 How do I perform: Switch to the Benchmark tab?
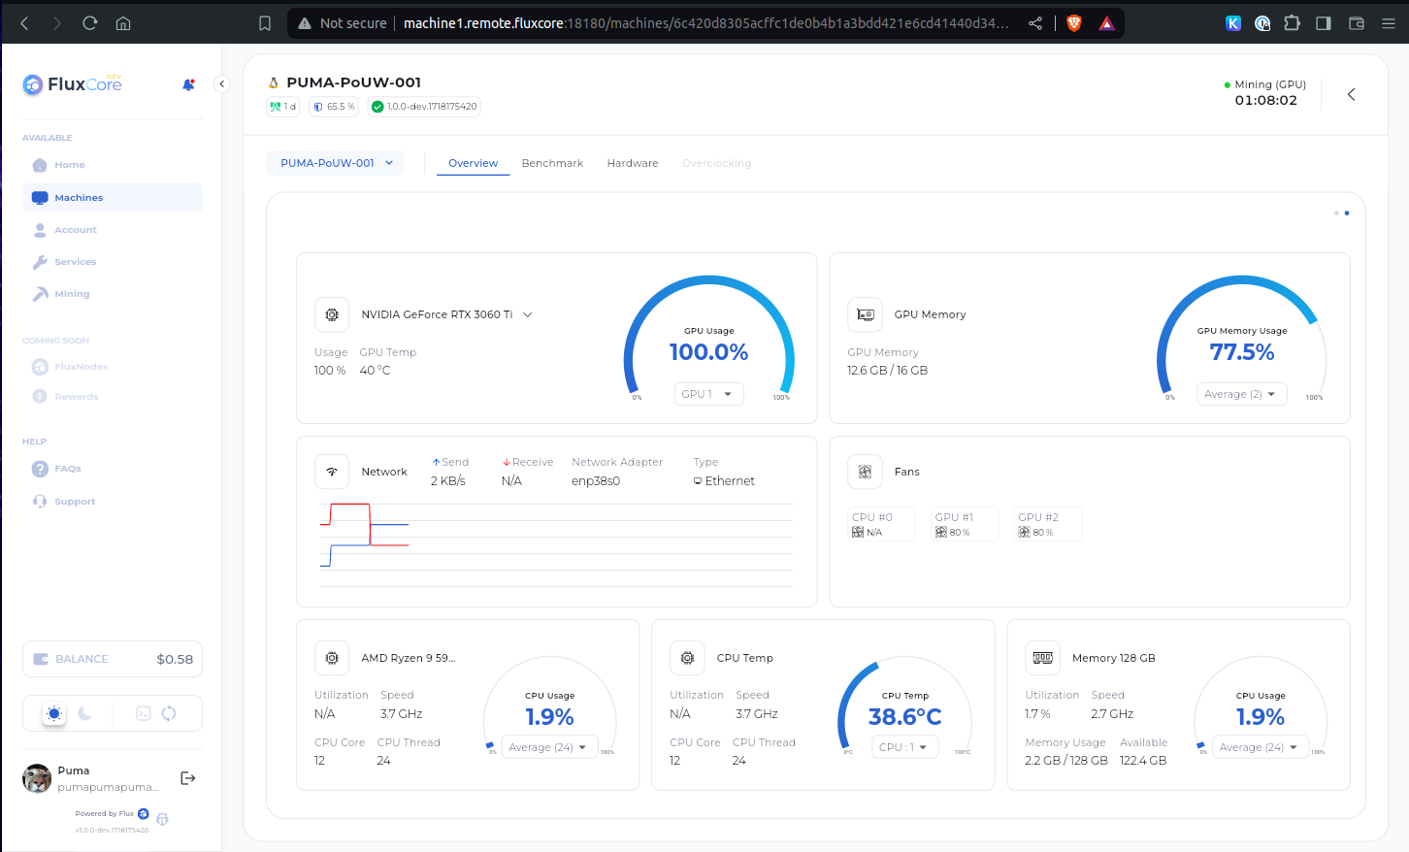pos(552,163)
